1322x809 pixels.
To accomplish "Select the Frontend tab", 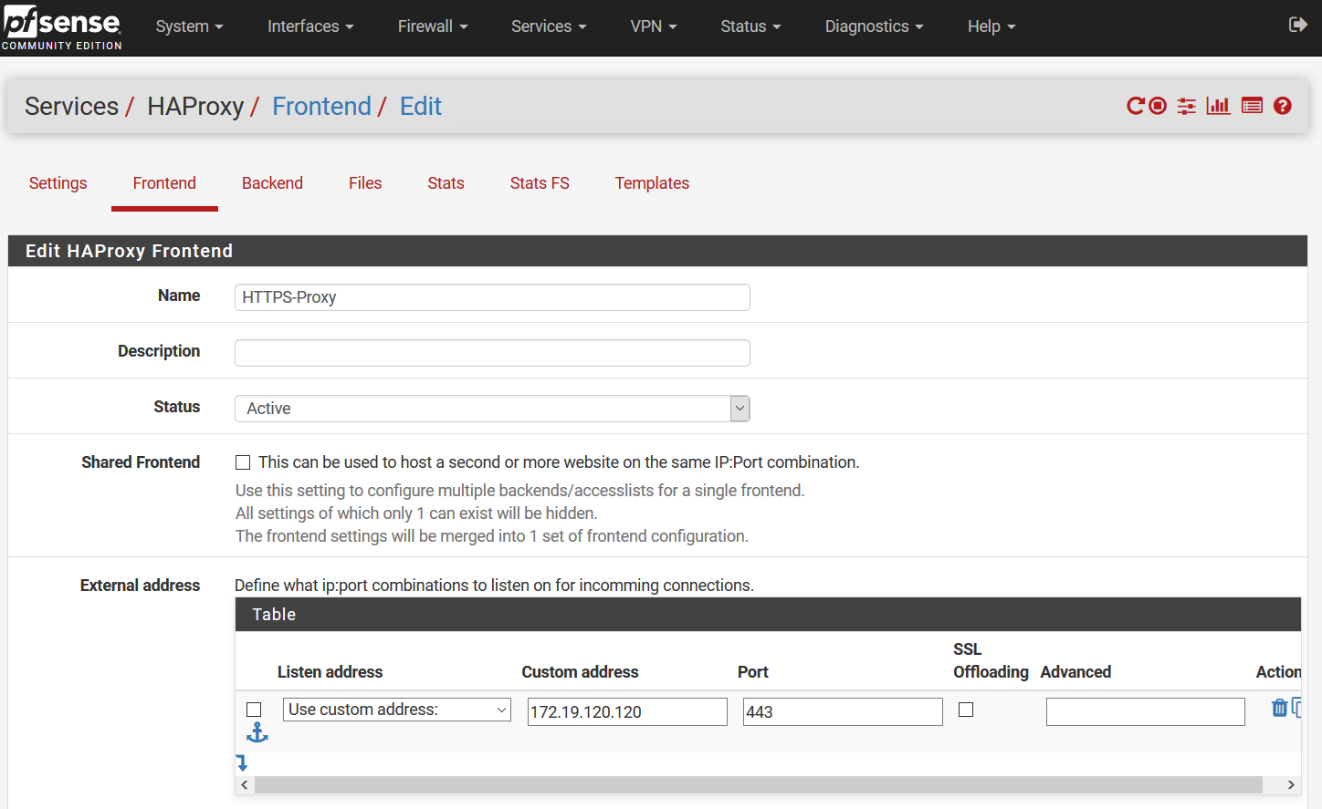I will tap(164, 183).
